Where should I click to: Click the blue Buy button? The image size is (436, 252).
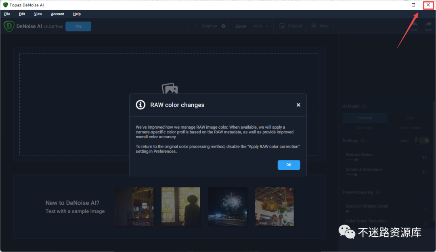pos(78,26)
